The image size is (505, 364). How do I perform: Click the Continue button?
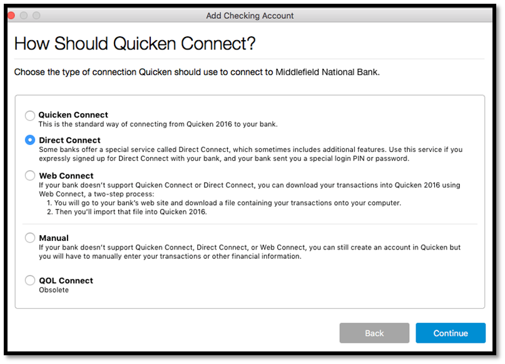[451, 333]
